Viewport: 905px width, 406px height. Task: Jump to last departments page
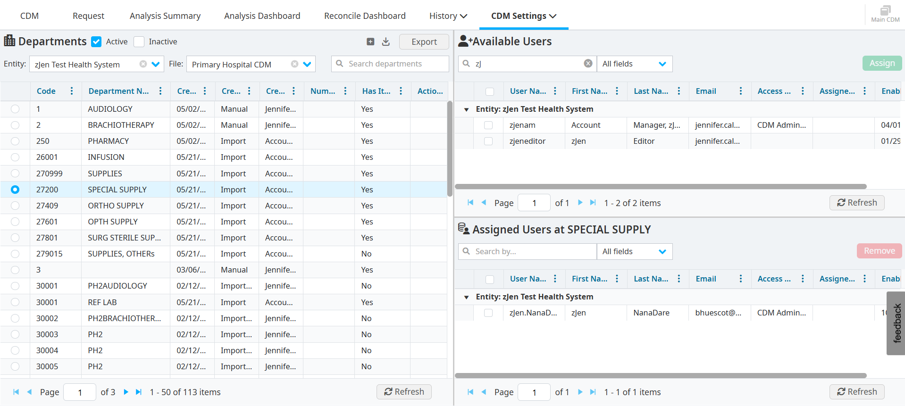(139, 392)
